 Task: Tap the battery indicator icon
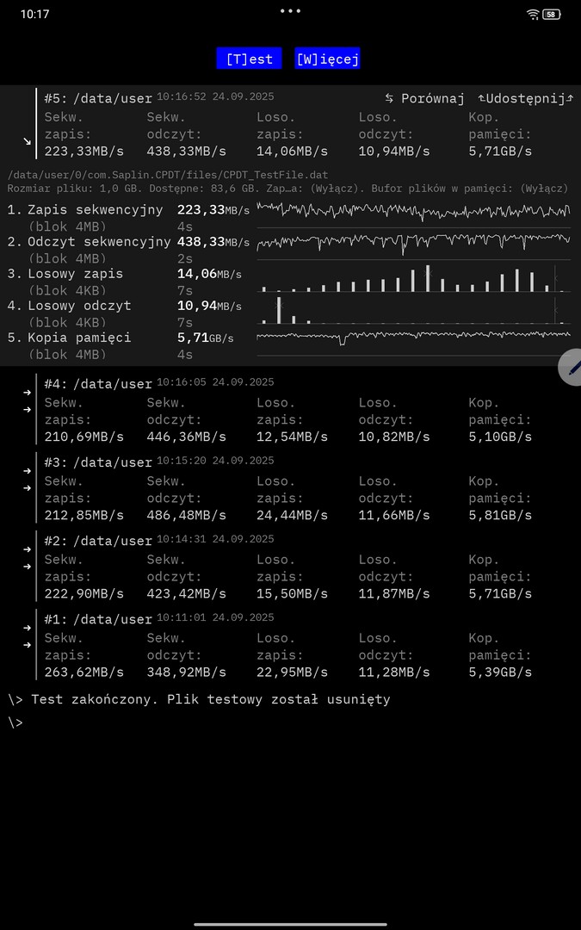[552, 15]
